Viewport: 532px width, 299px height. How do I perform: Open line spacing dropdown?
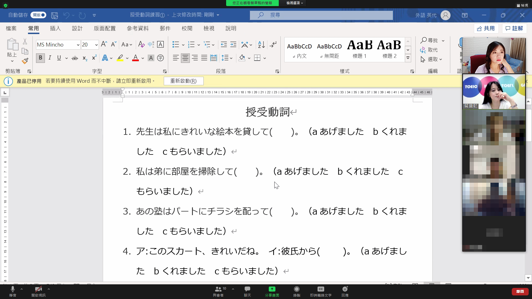(x=227, y=58)
